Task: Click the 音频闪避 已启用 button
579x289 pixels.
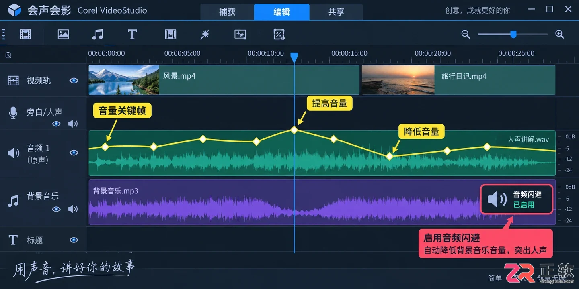Action: (517, 199)
